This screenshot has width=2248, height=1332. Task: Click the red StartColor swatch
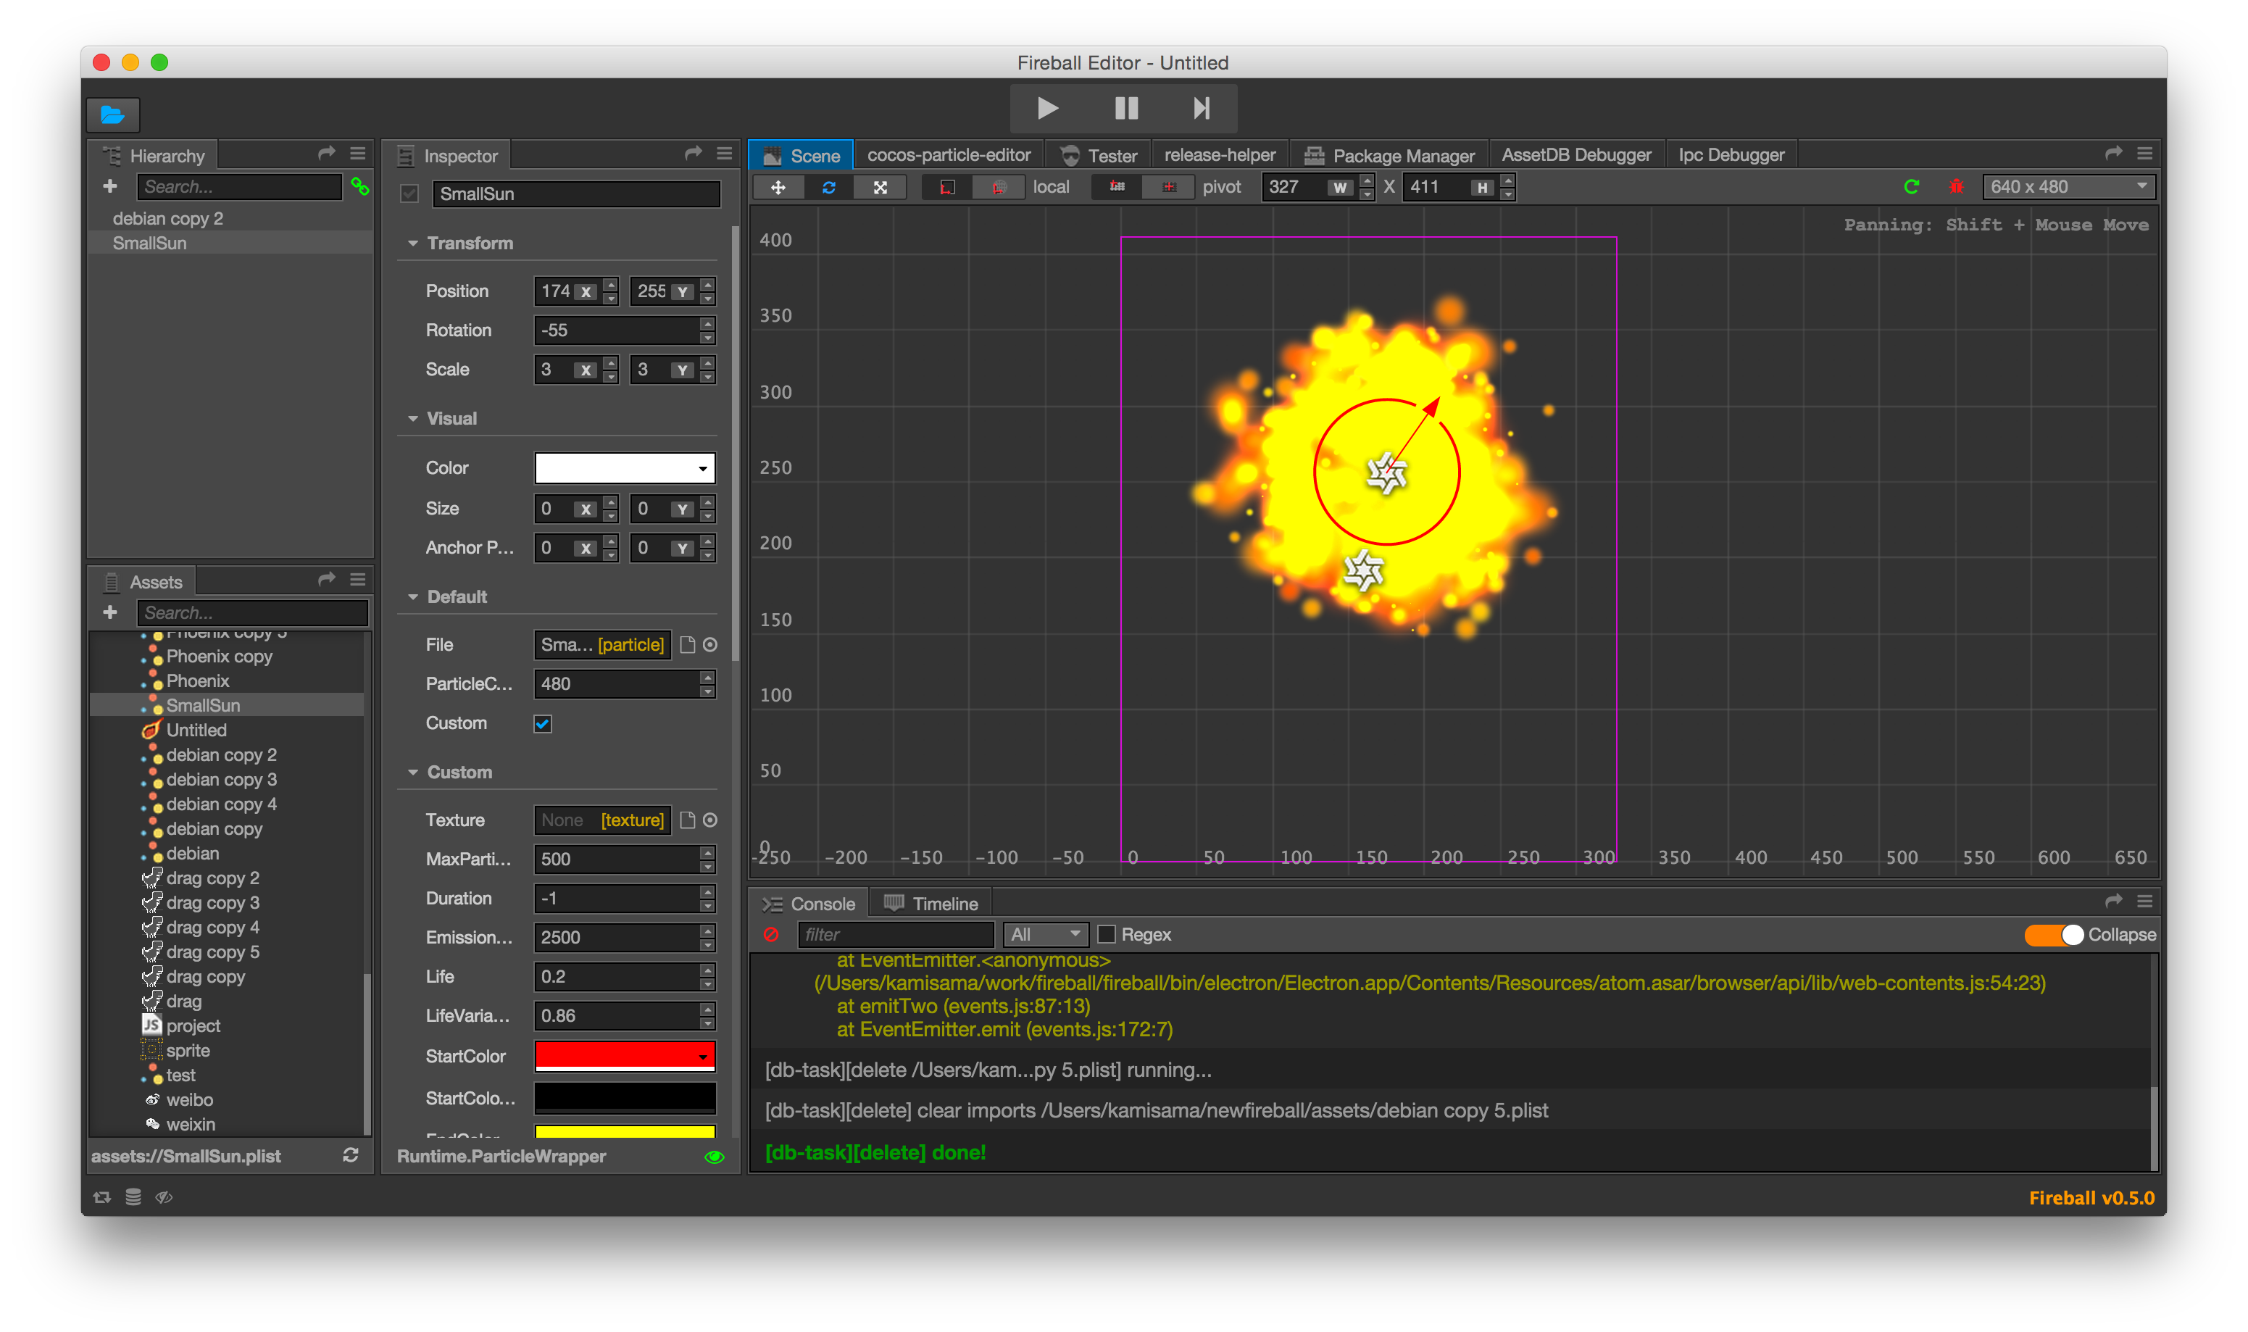(625, 1057)
